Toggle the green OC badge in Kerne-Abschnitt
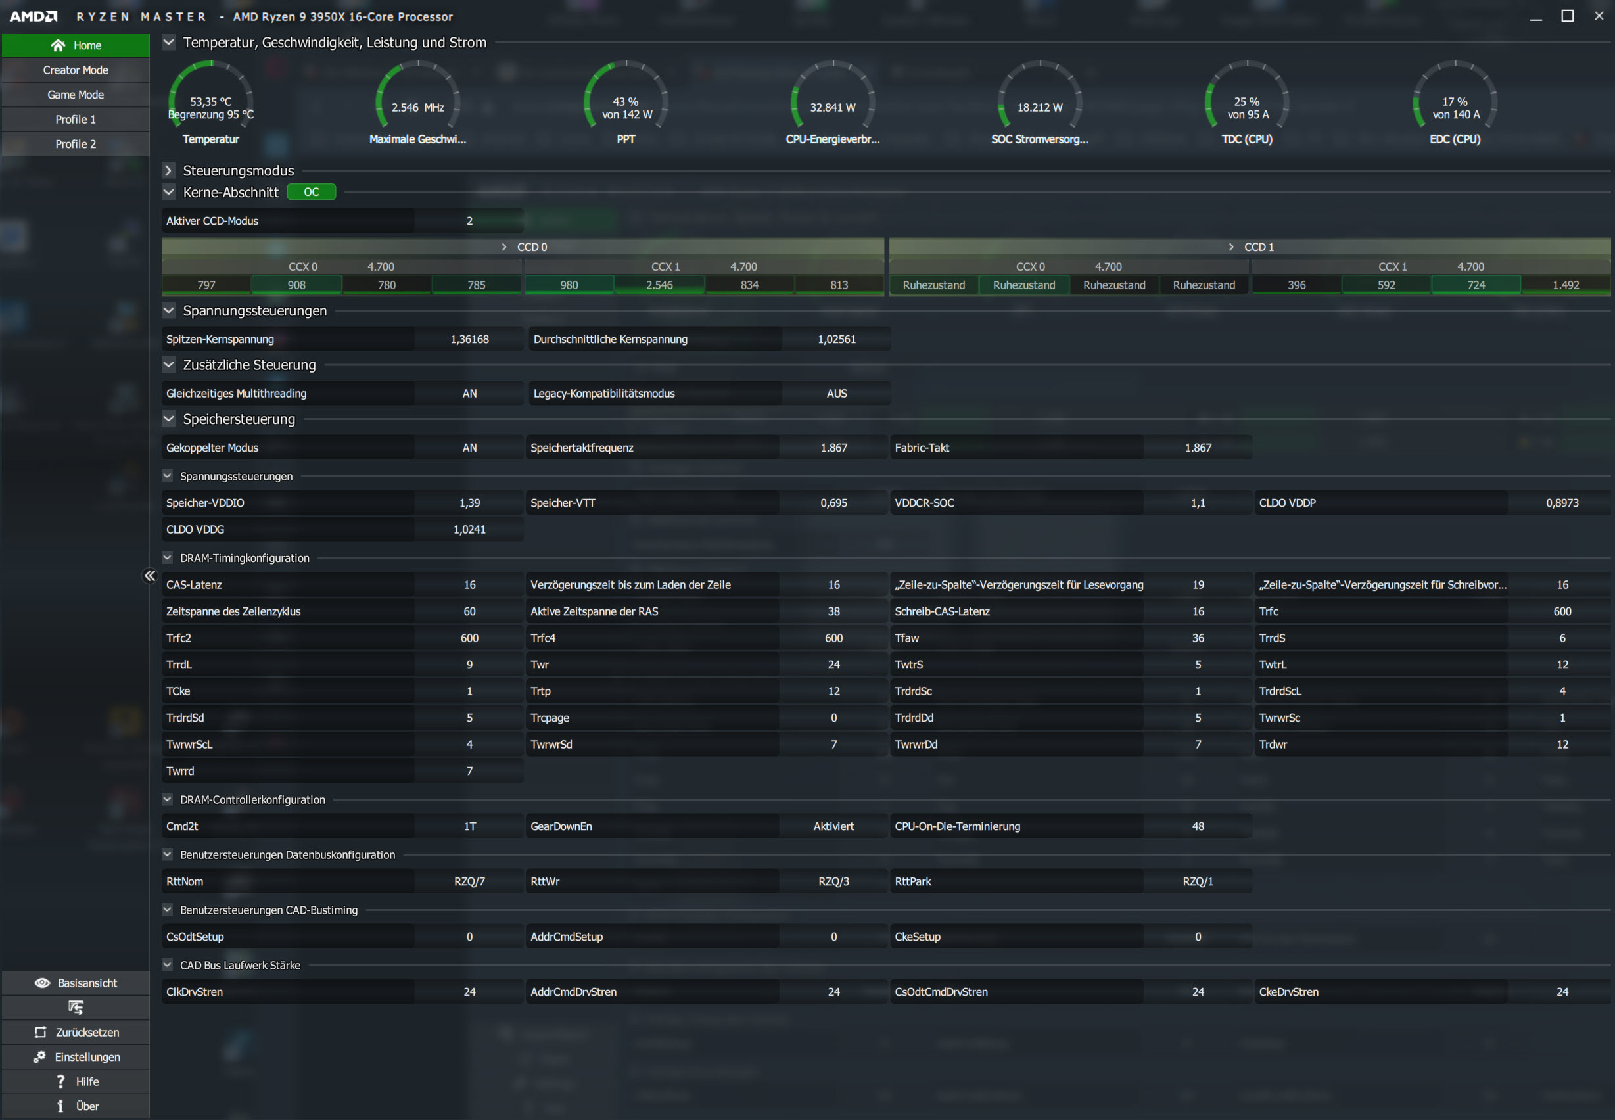Image resolution: width=1615 pixels, height=1120 pixels. [311, 193]
